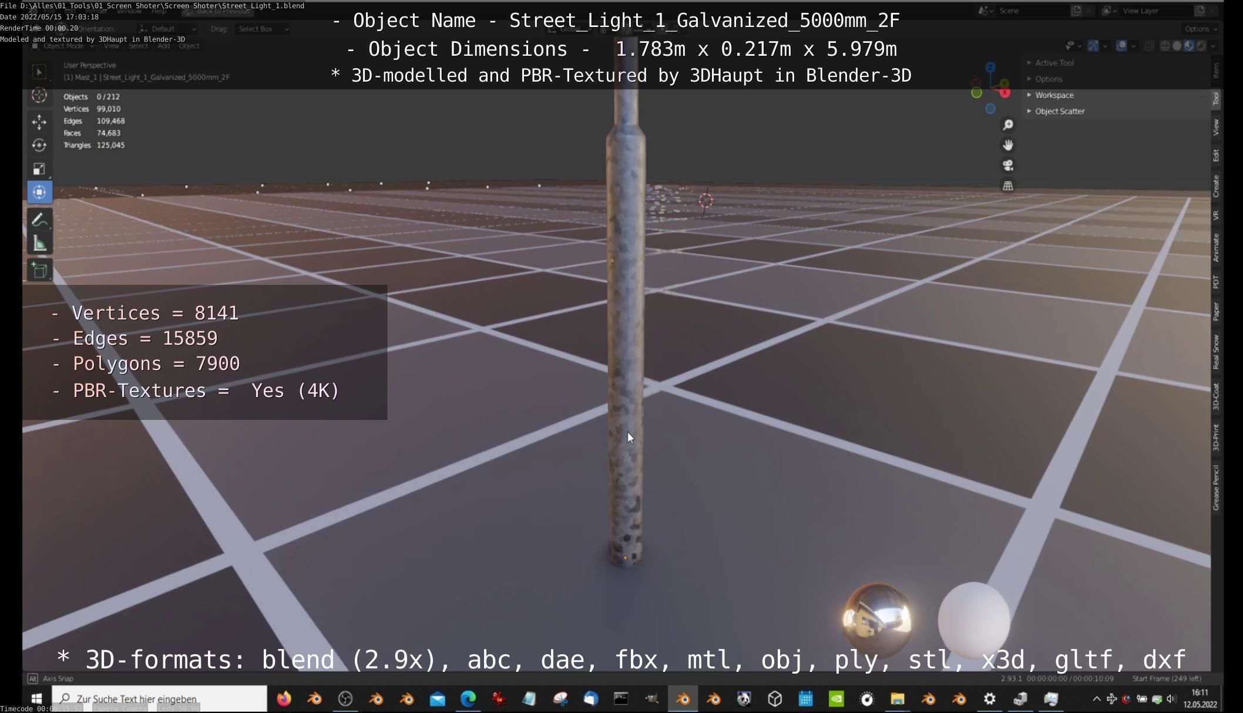Open the Select menu in viewport header
The image size is (1243, 713).
(x=138, y=46)
